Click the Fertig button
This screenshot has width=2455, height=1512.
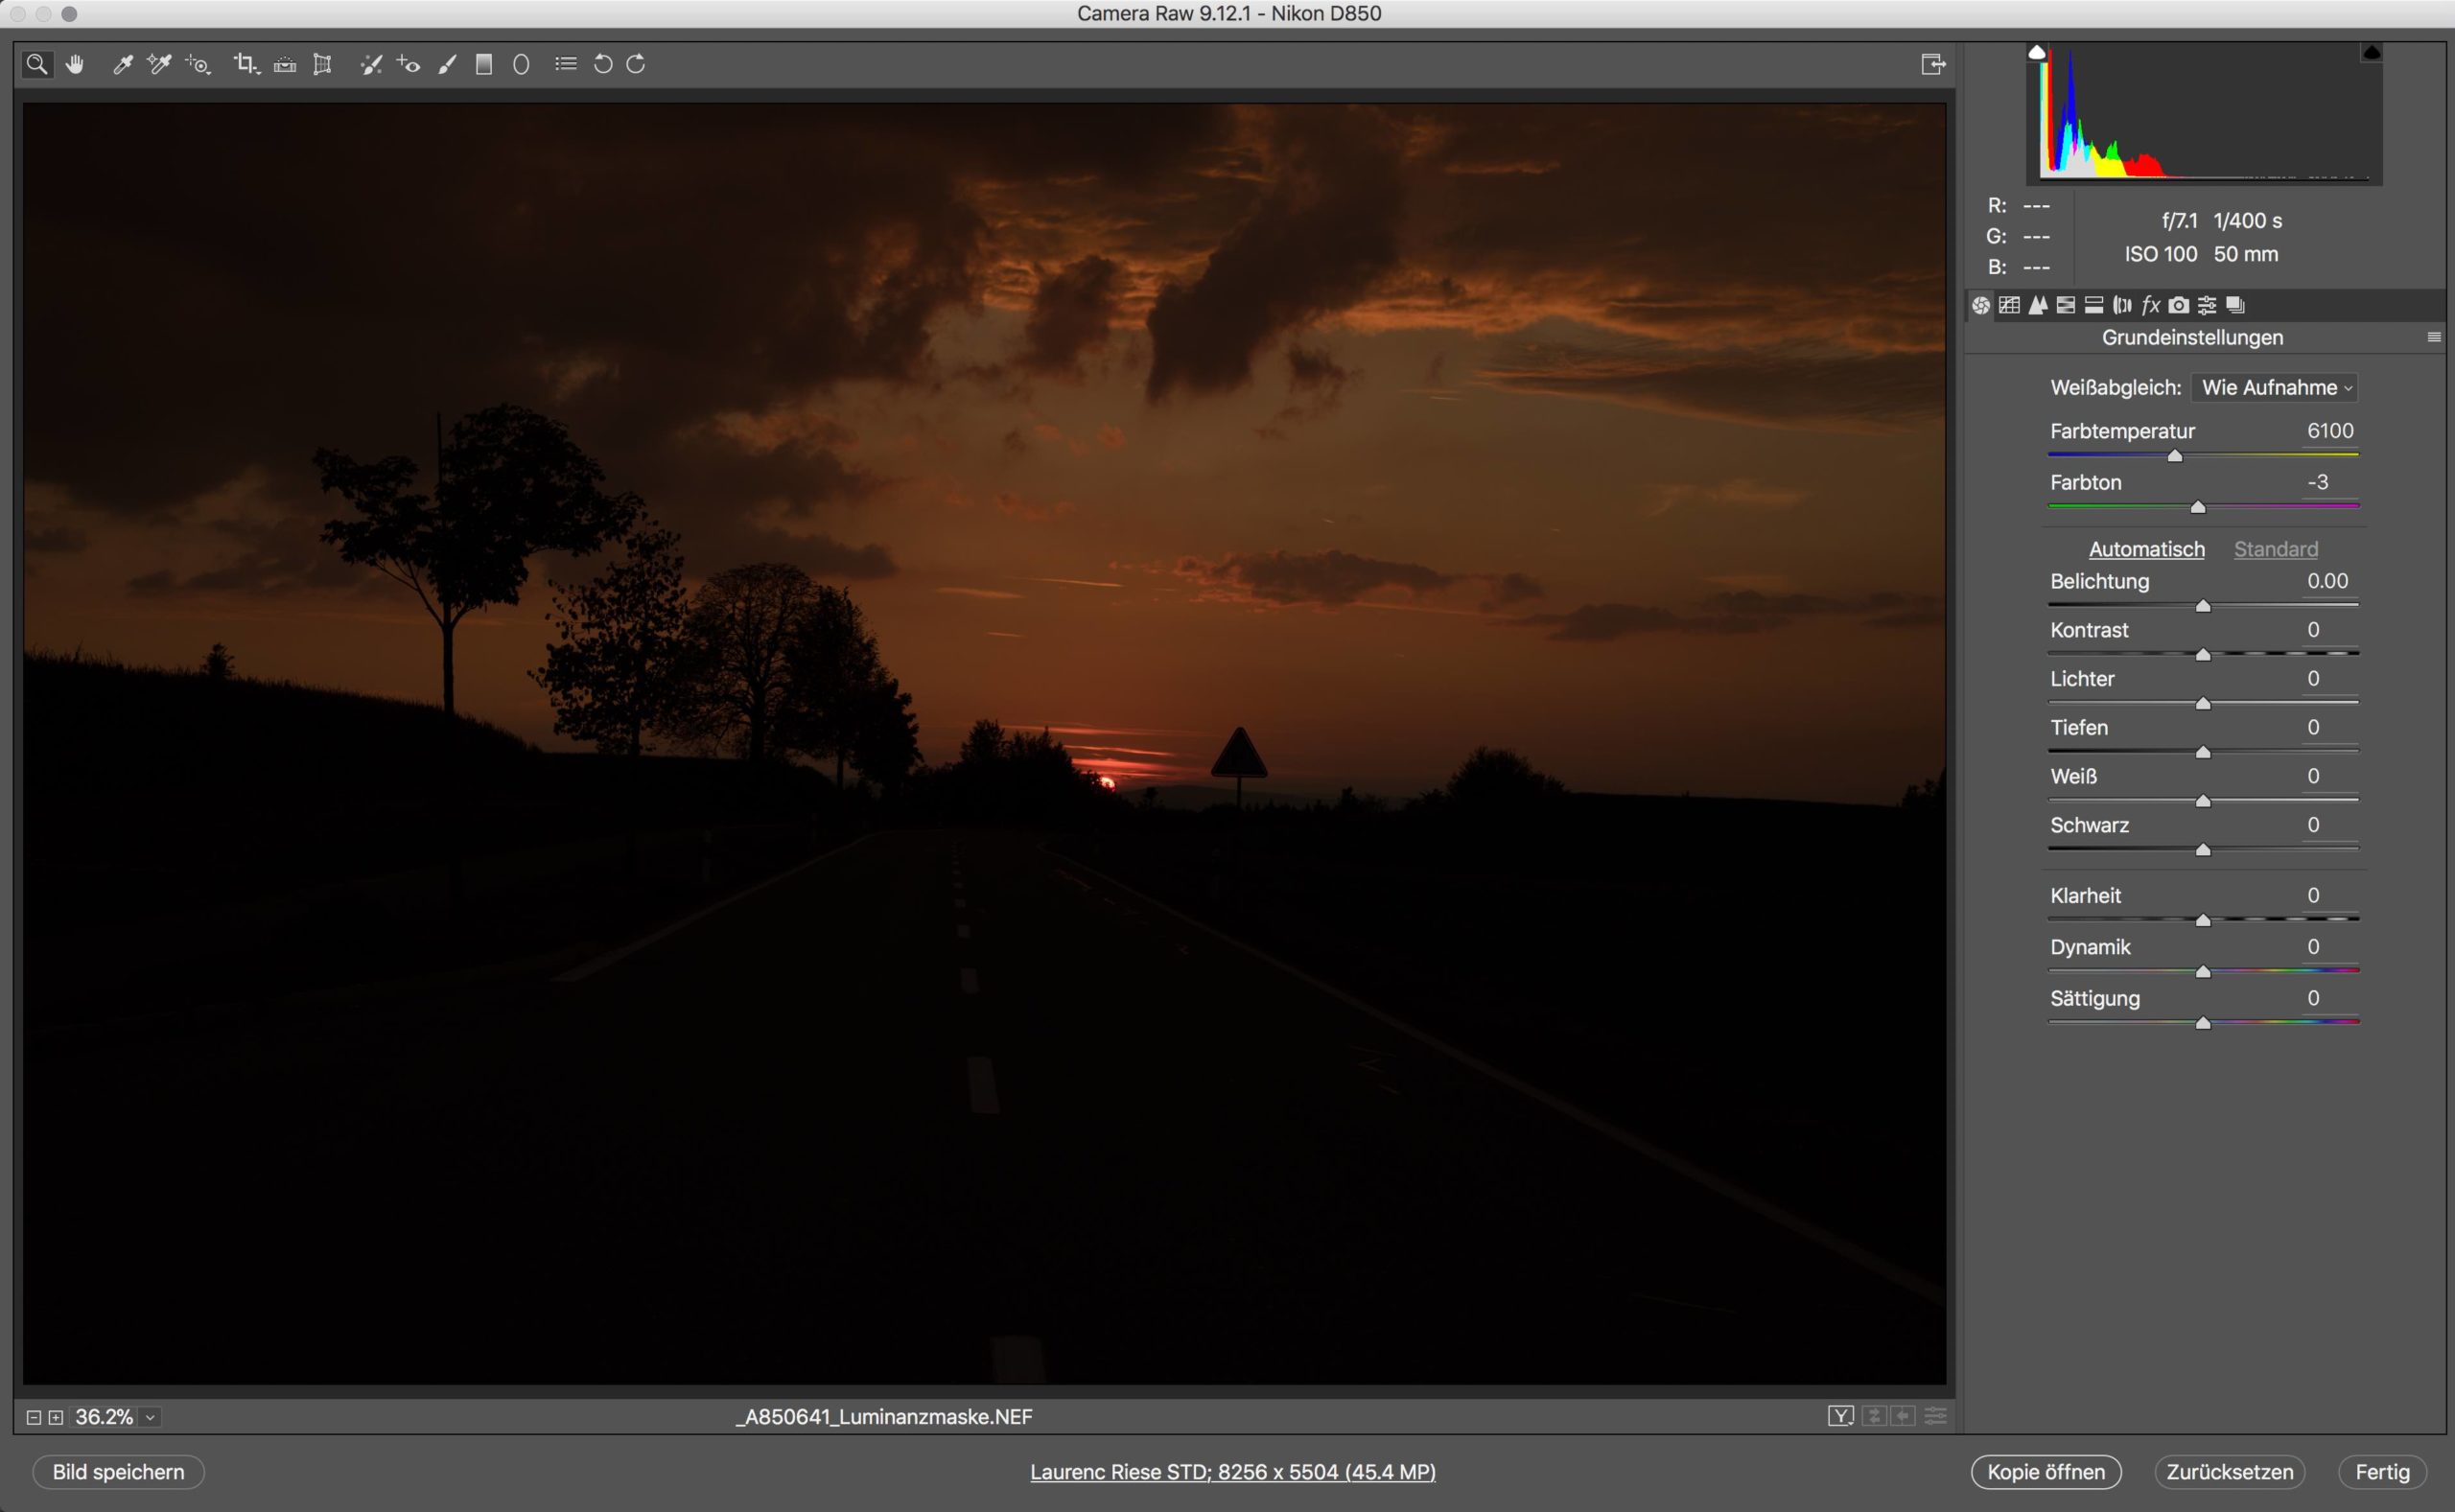click(2383, 1472)
